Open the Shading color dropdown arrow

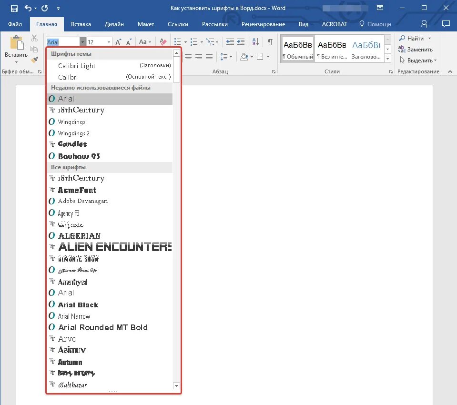(252, 57)
